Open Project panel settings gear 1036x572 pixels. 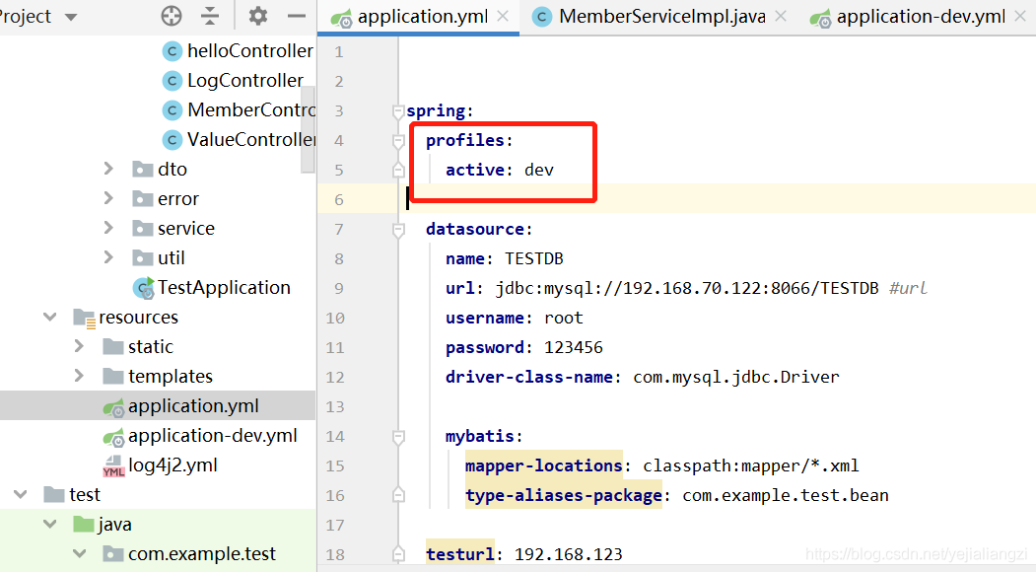(258, 16)
